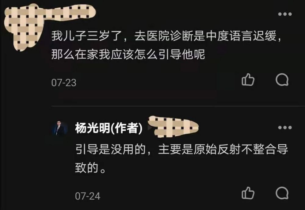Tap reply bubble on the 07-24 reply

[282, 193]
